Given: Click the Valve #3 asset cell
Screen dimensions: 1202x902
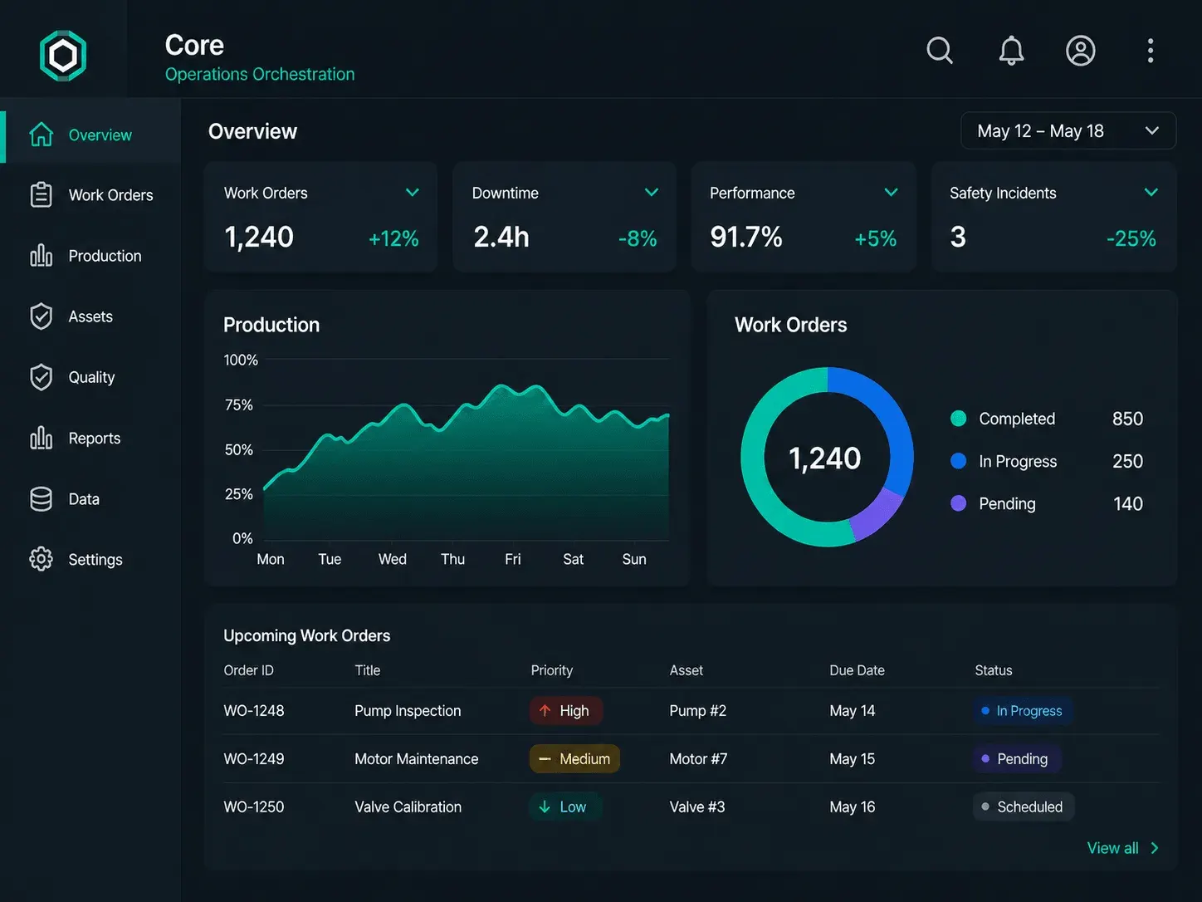Looking at the screenshot, I should 697,807.
